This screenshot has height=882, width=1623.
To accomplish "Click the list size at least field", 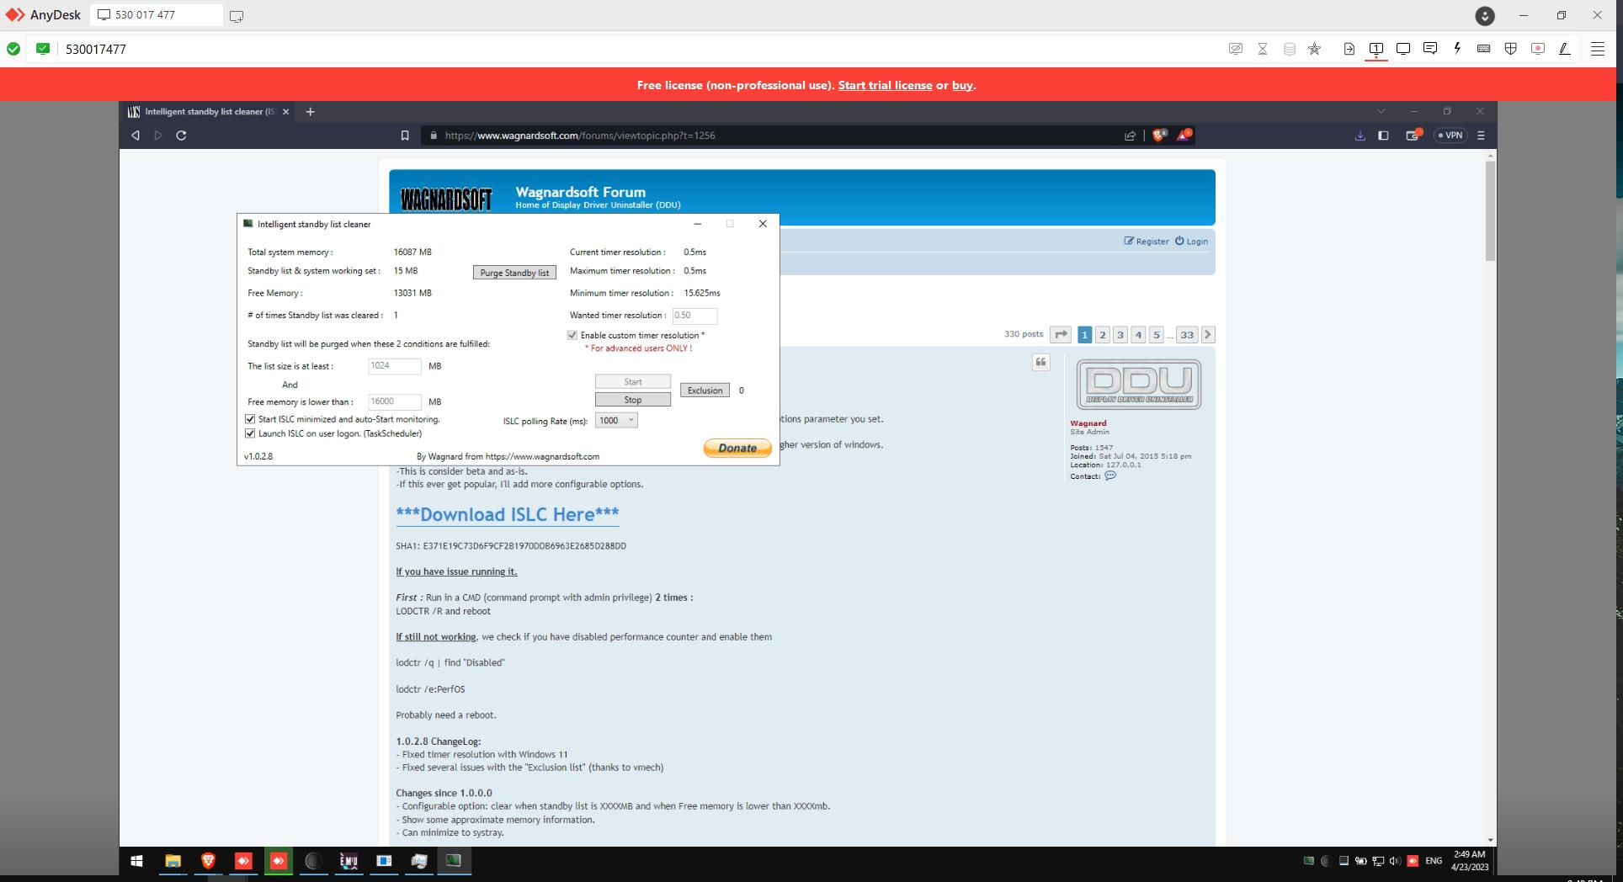I will point(395,366).
